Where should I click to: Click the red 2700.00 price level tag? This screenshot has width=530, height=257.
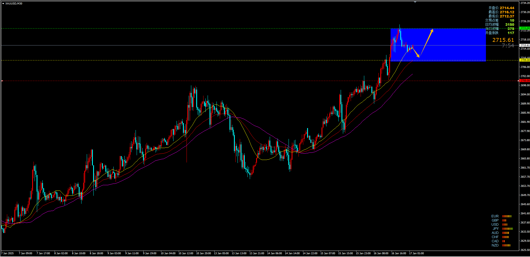[525, 81]
